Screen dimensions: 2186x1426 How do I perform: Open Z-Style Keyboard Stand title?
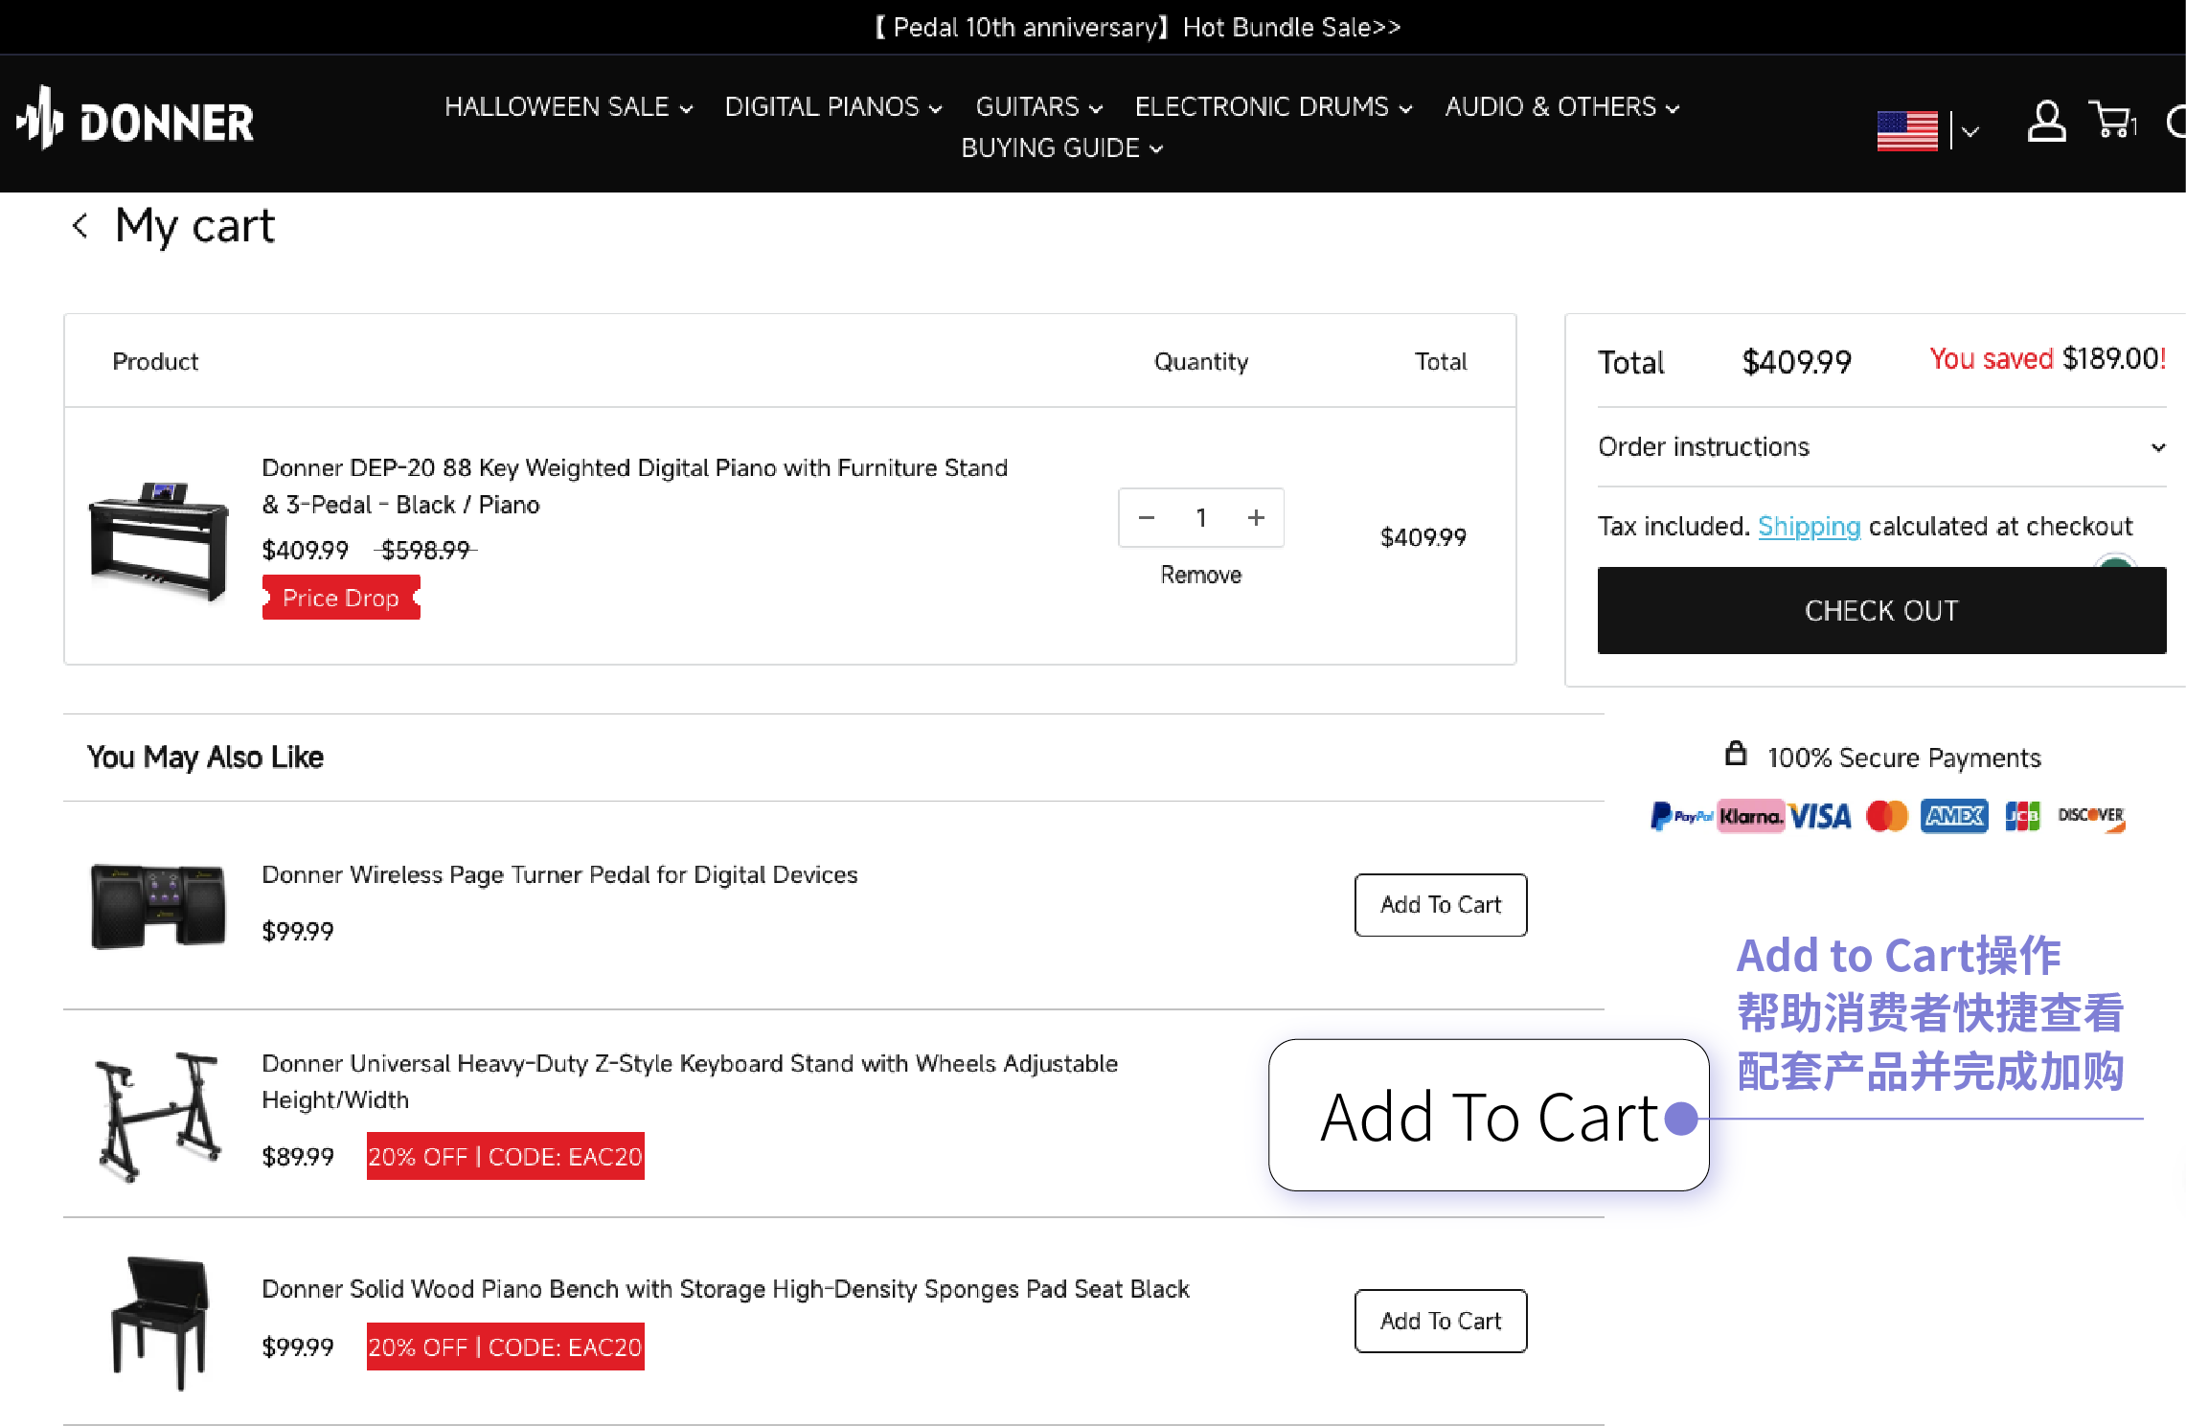click(690, 1081)
